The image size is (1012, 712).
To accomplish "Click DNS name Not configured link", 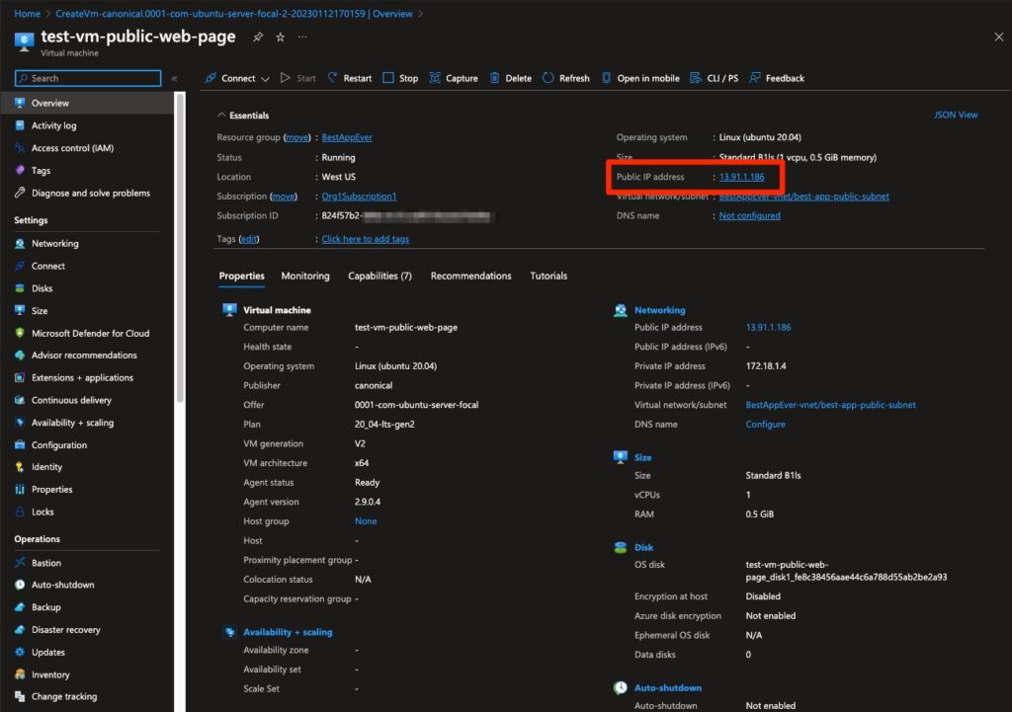I will click(749, 215).
